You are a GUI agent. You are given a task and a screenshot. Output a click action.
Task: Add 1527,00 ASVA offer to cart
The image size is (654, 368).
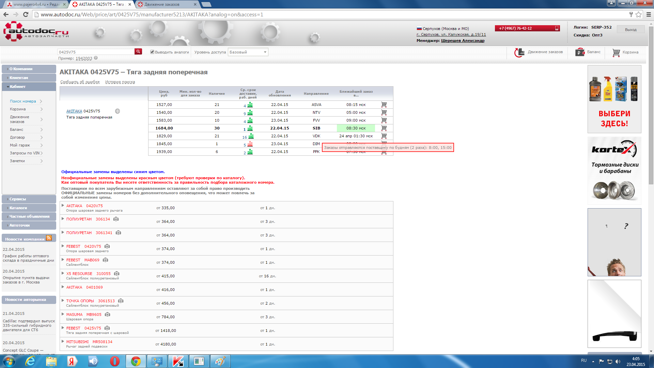384,105
